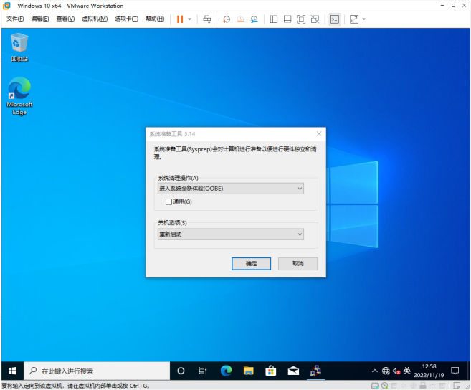Click the 取消 button
471x390 pixels.
[x=298, y=264]
